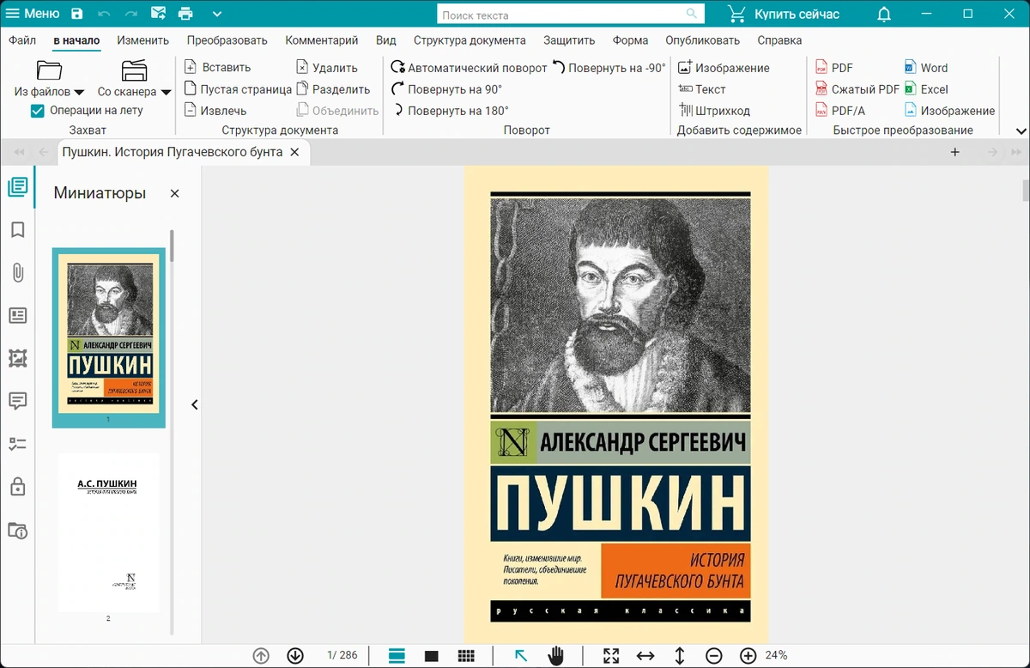Click Разделить document button
Screen dimensions: 1030x668
coord(333,88)
